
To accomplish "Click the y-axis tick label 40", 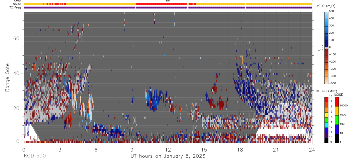I will (16, 73).
